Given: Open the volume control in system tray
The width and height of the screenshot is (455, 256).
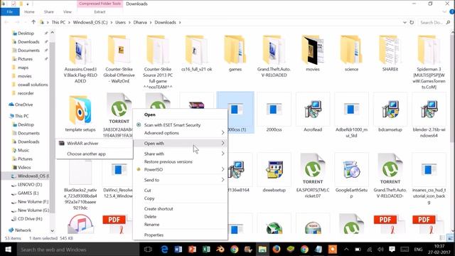Looking at the screenshot, I should coord(380,250).
